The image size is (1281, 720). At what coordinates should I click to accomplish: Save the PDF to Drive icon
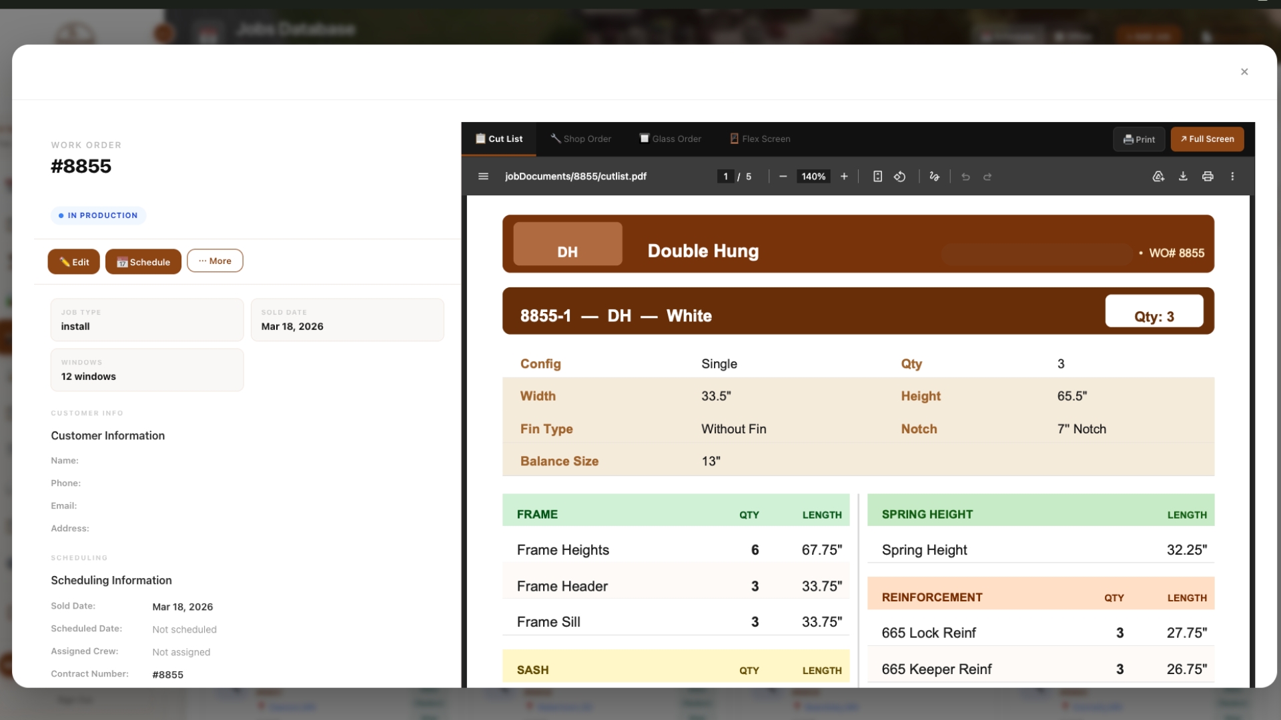click(x=1158, y=177)
